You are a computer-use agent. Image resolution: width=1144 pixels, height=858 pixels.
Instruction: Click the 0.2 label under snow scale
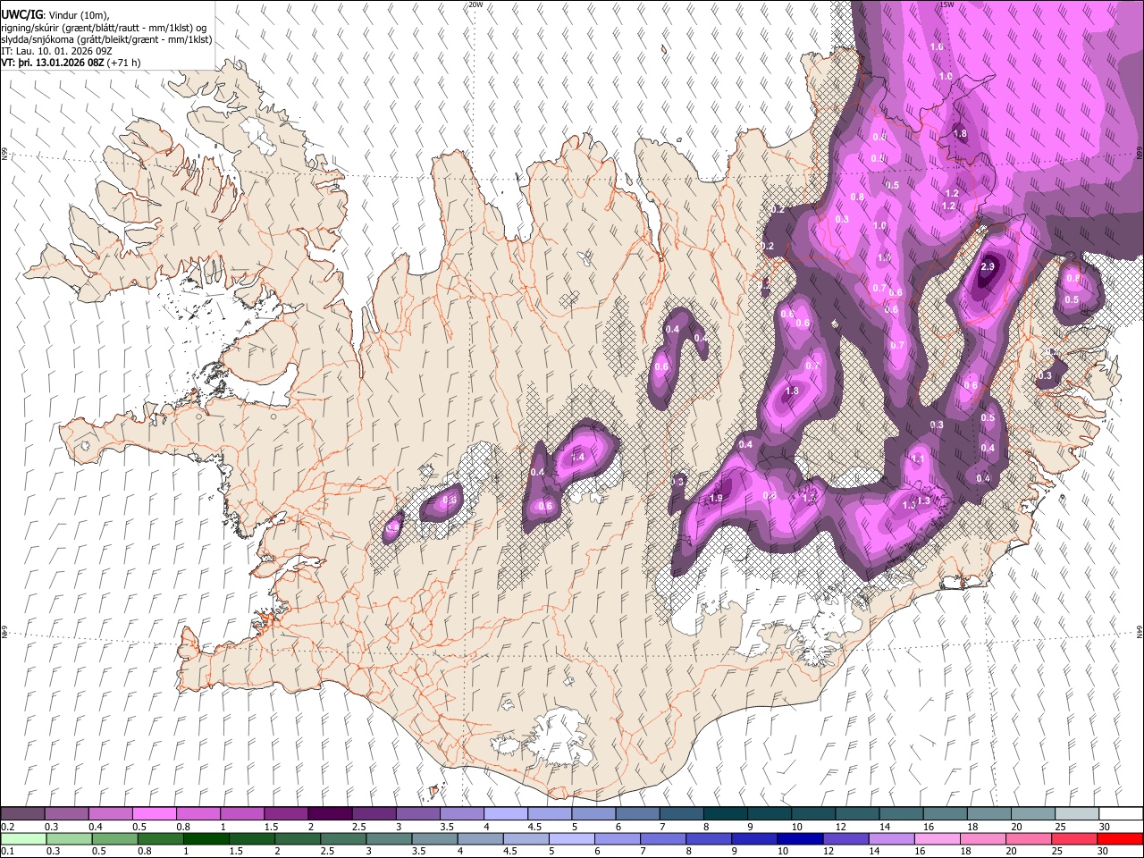(x=7, y=827)
